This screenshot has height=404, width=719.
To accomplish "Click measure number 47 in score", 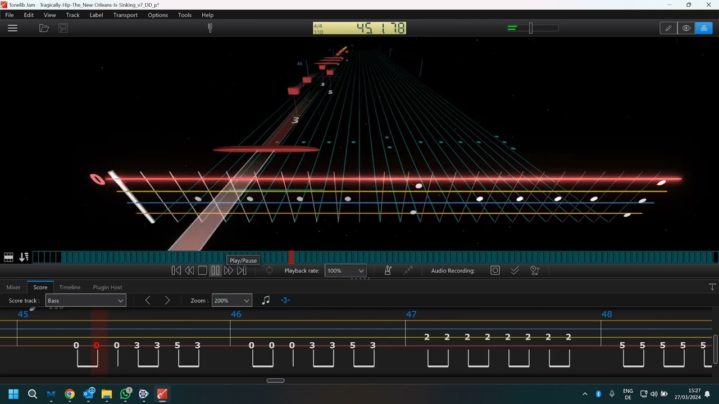I will click(x=411, y=314).
